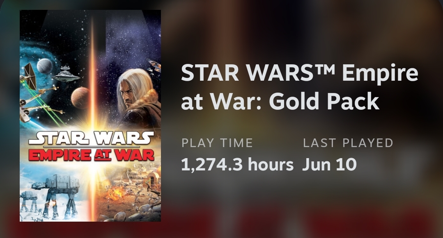
Task: Click the Jun 10 last played date
Action: coord(329,164)
